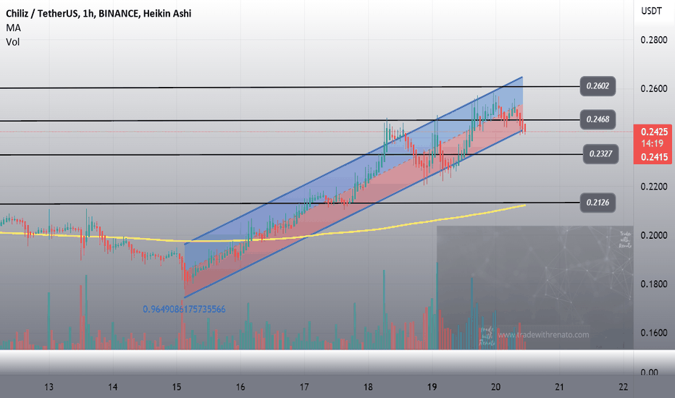Viewport: 675px width, 398px height.
Task: Click date 15 on the time axis
Action: [177, 387]
